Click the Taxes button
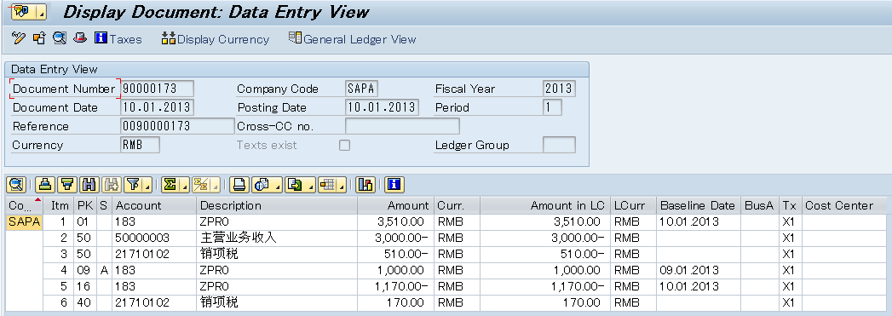Screen dimensions: 892x316 pyautogui.click(x=118, y=38)
